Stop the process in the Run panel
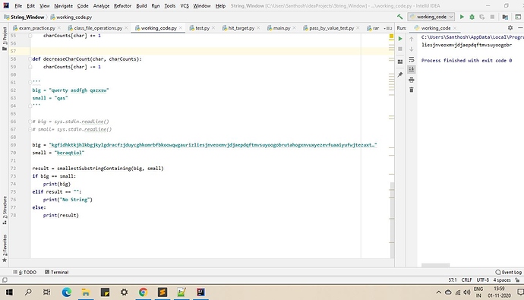The height and width of the screenshot is (300, 524). point(400,49)
